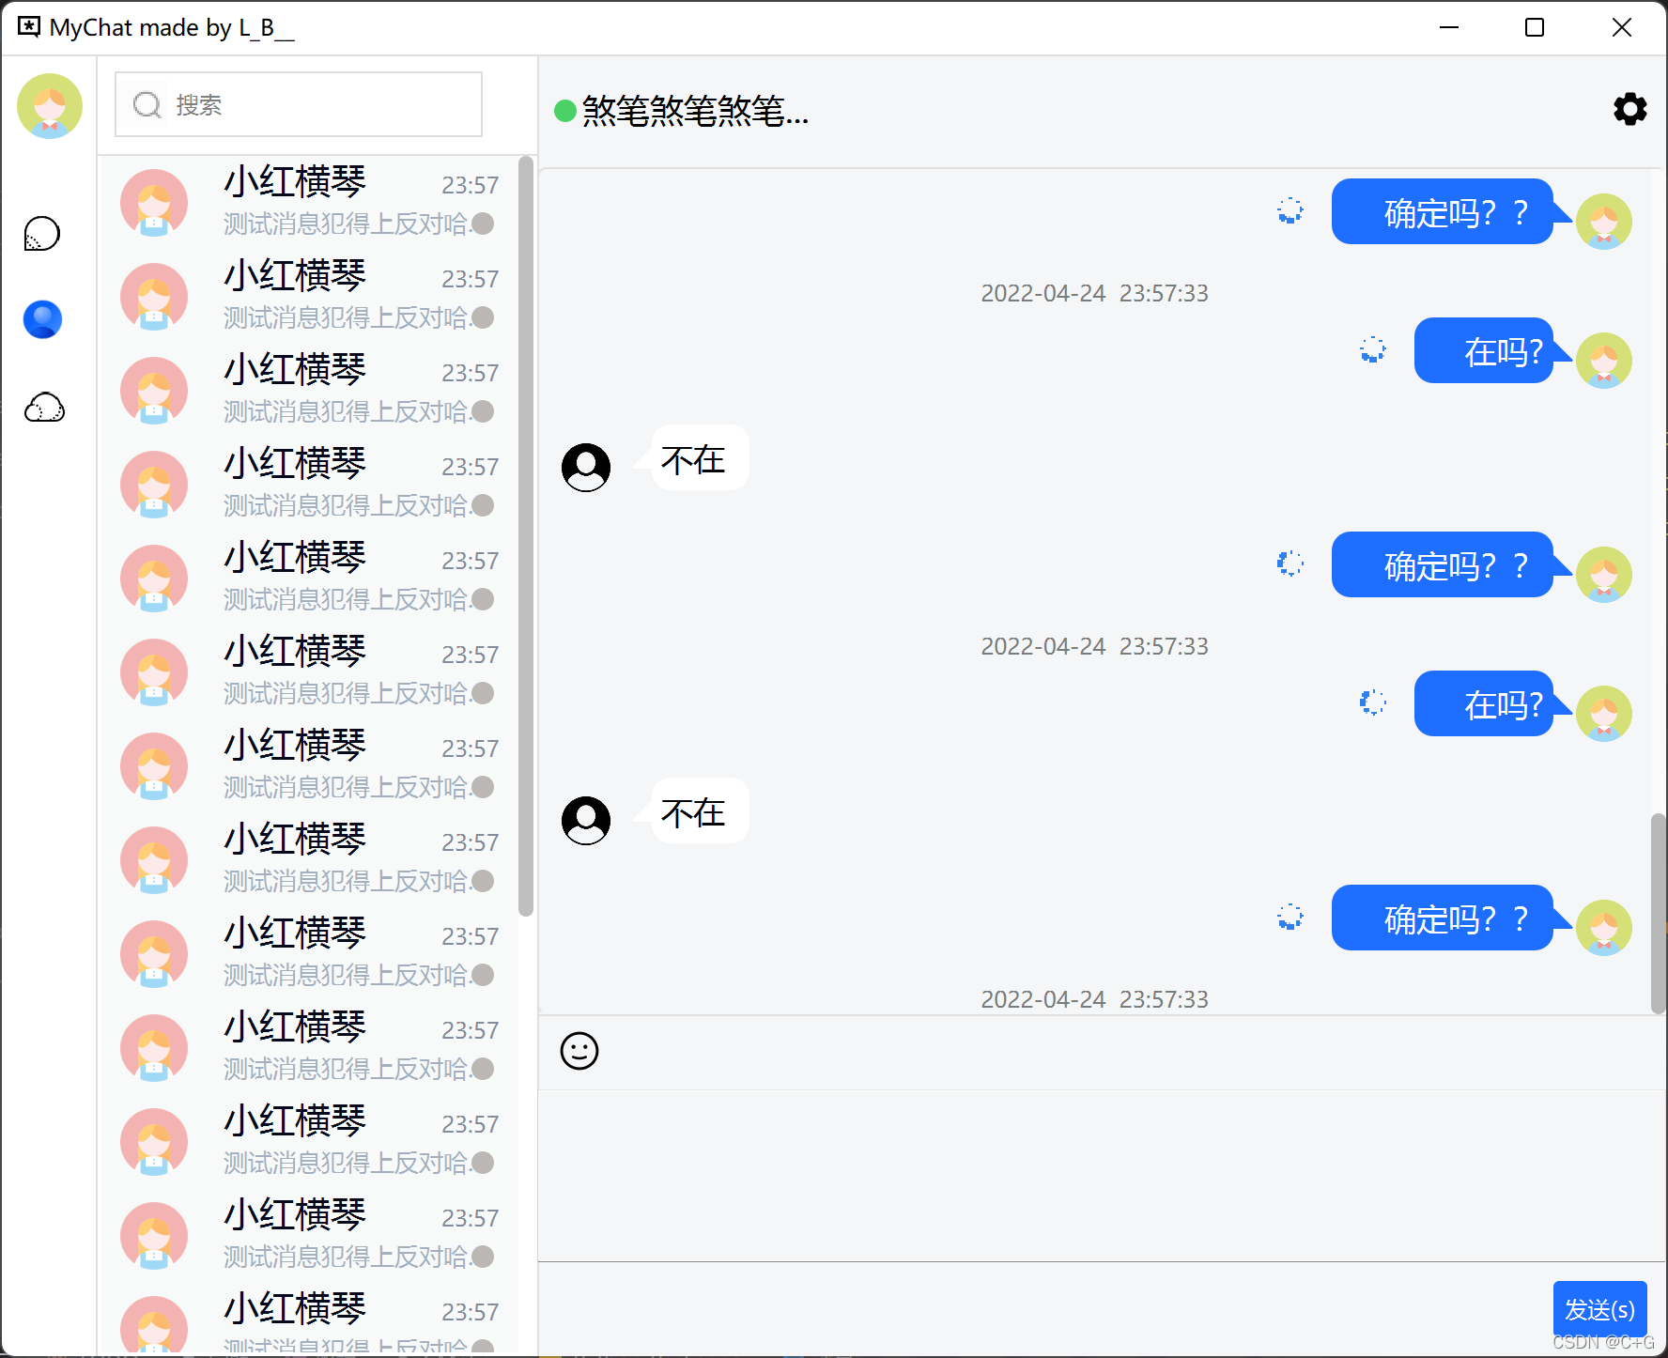Click your profile avatar in the top-left corner
Image resolution: width=1668 pixels, height=1358 pixels.
point(49,106)
